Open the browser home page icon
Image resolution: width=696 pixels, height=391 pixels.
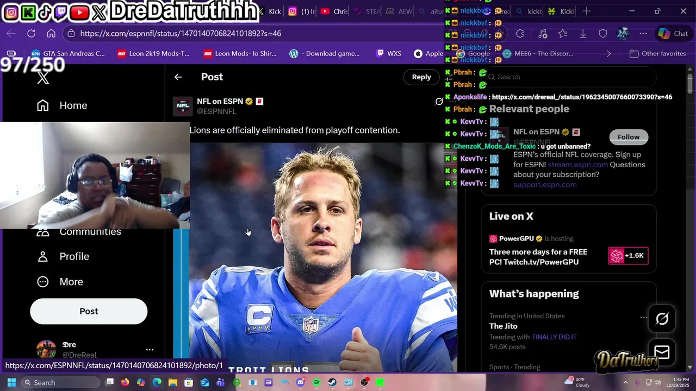[51, 34]
